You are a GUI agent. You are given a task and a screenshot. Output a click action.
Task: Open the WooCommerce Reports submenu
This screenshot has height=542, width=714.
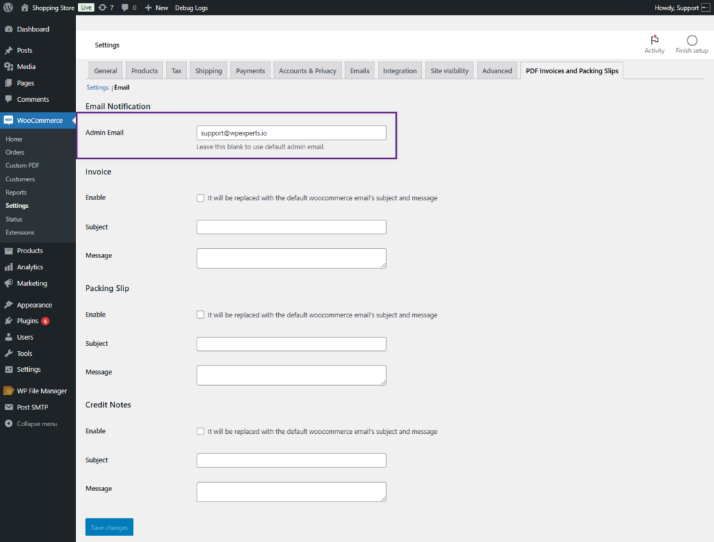coord(16,193)
